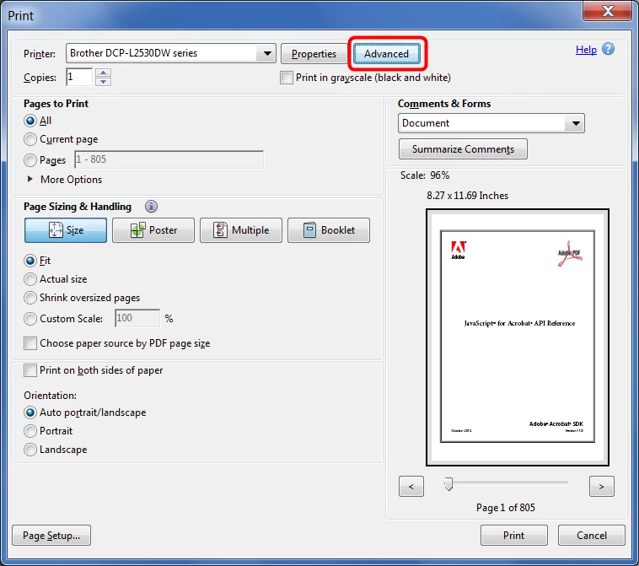Open printer Properties
The height and width of the screenshot is (566, 639).
[x=314, y=54]
